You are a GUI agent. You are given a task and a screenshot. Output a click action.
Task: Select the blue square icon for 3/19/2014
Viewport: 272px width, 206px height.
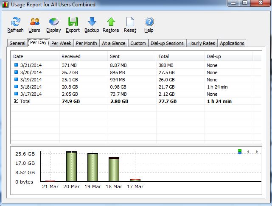16,79
